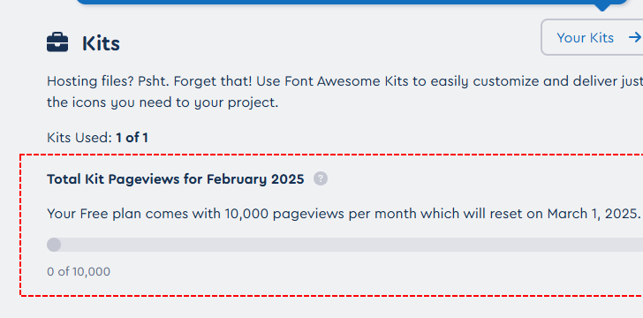Click the Kits briefcase icon
The height and width of the screenshot is (318, 643).
point(57,42)
